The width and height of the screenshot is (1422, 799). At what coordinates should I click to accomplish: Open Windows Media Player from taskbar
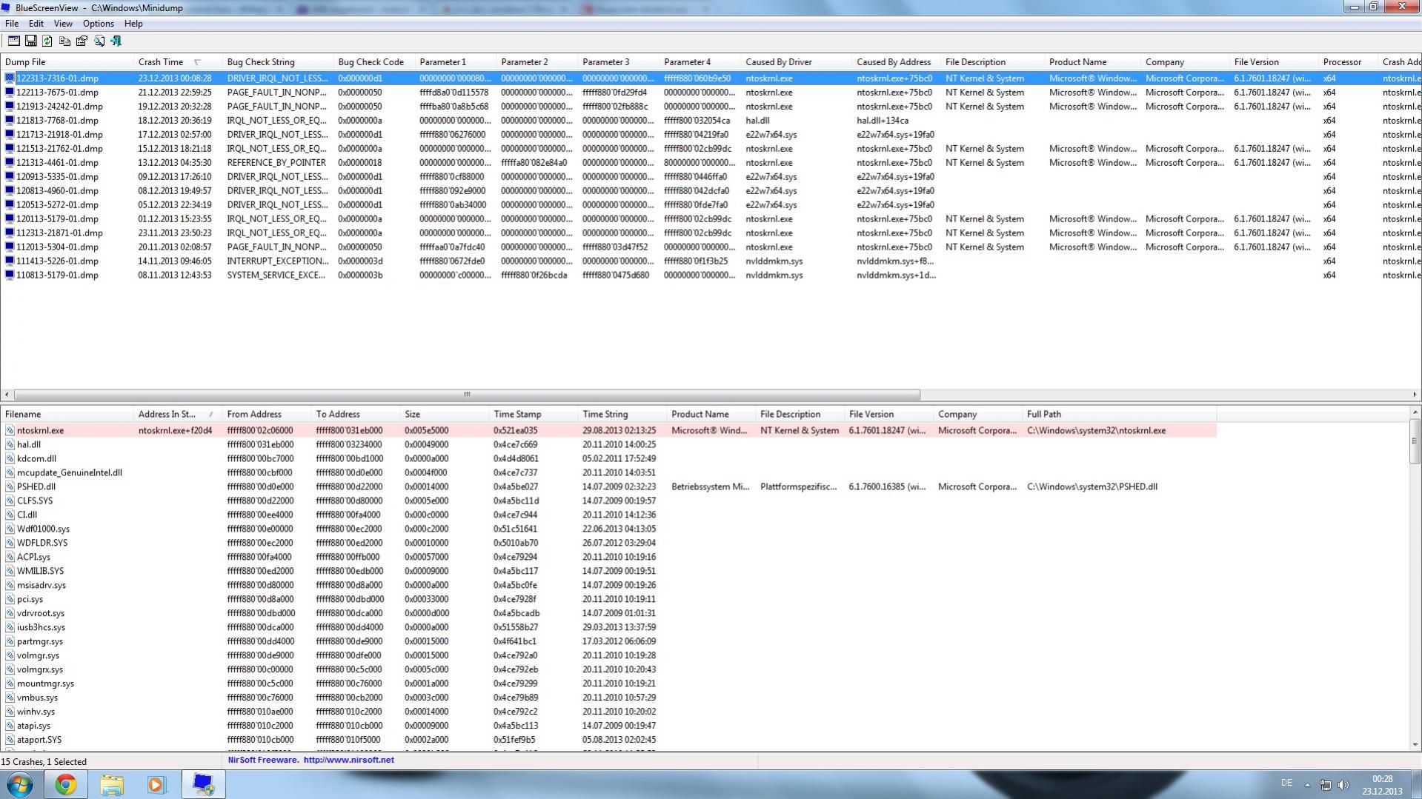157,785
